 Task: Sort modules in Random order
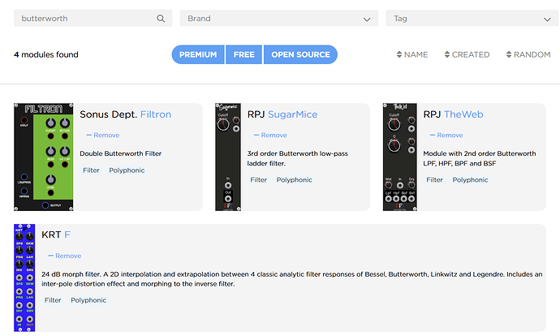(x=527, y=54)
